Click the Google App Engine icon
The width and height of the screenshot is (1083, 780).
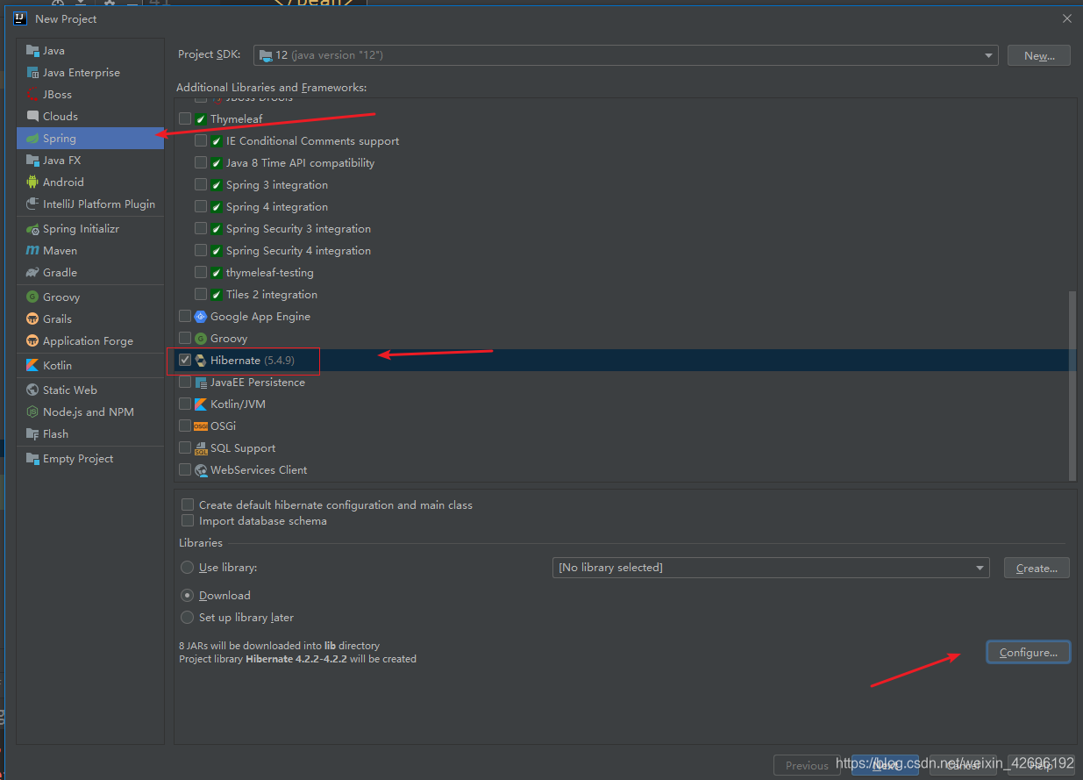point(201,317)
